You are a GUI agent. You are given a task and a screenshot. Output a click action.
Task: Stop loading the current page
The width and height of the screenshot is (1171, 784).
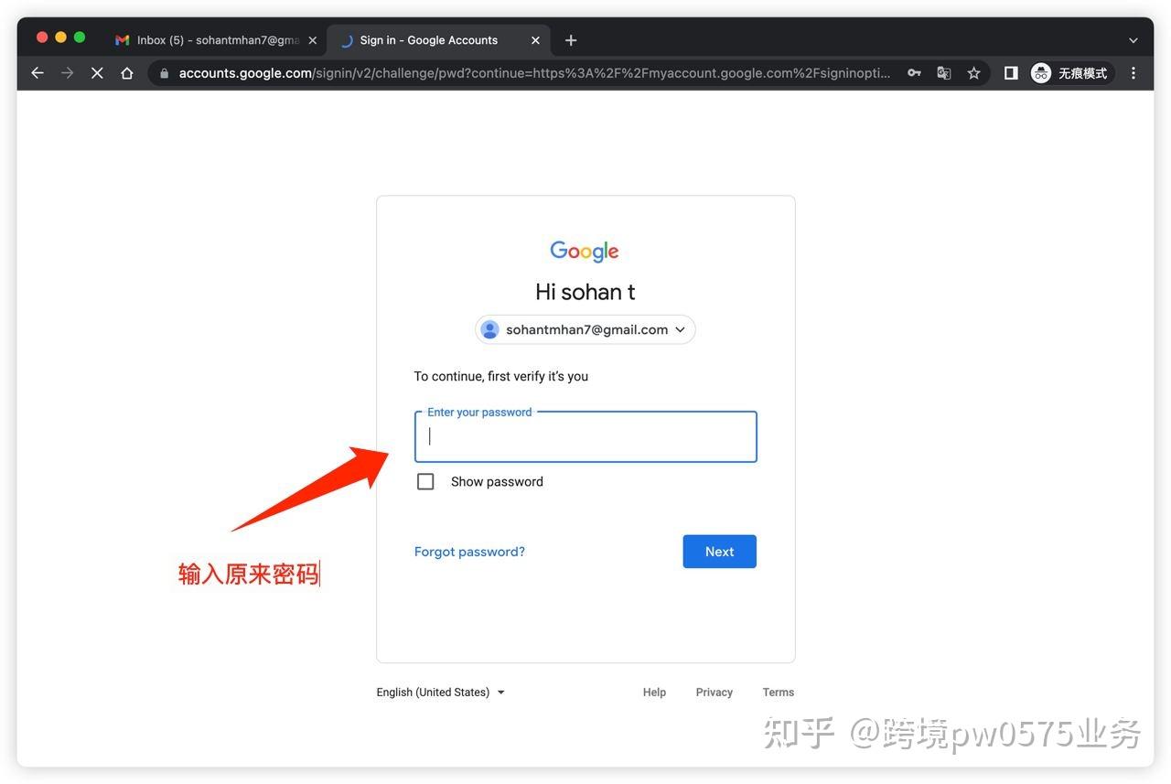pos(97,72)
